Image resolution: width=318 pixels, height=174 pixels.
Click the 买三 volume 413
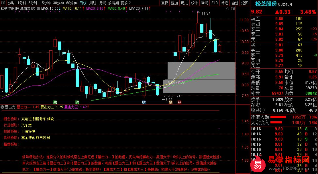tap(299, 55)
